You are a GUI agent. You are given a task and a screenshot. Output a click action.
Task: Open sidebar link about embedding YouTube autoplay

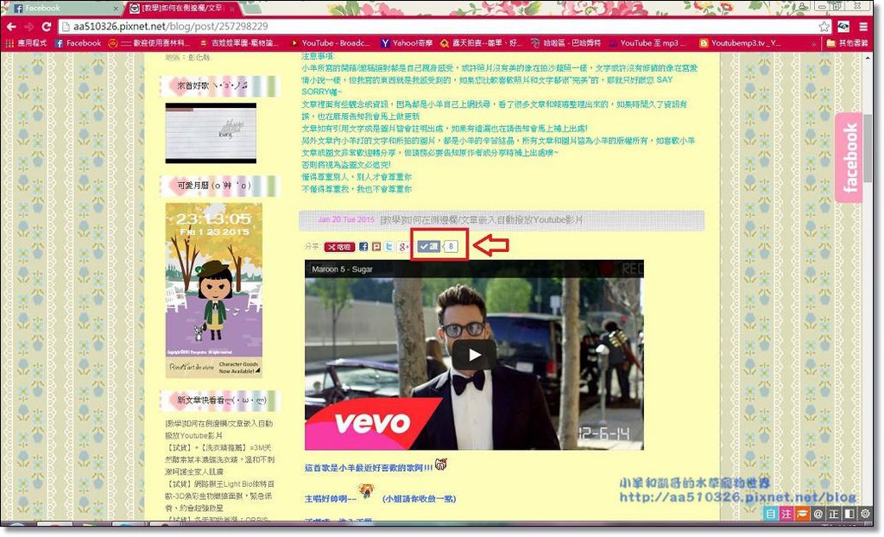pos(218,429)
